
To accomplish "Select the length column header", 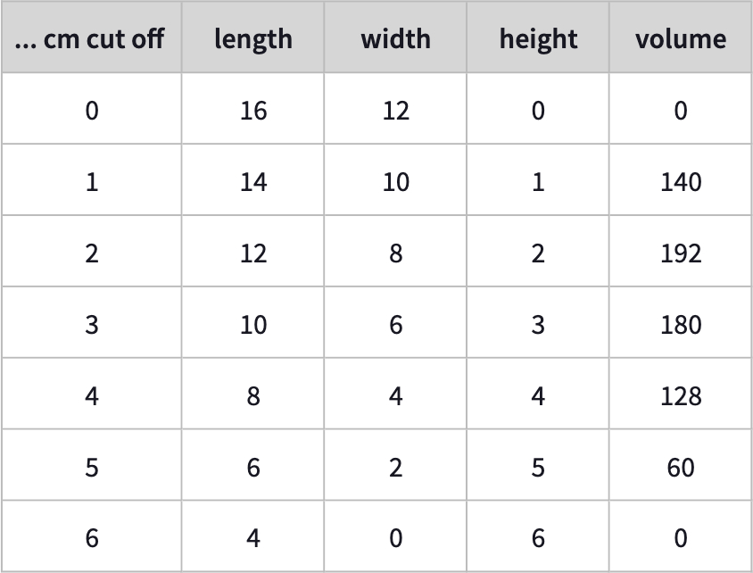I will (253, 39).
